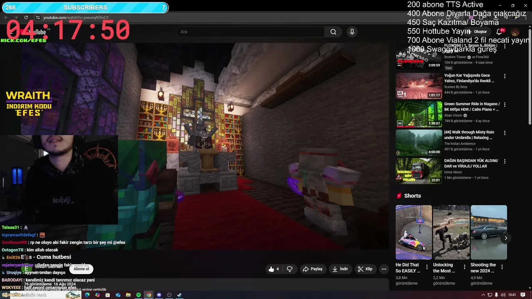Click the Paylaş share button
The height and width of the screenshot is (299, 532).
[x=313, y=269]
